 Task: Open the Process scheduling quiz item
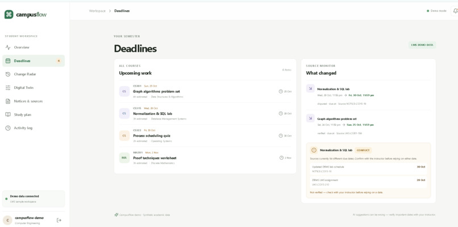pyautogui.click(x=205, y=136)
